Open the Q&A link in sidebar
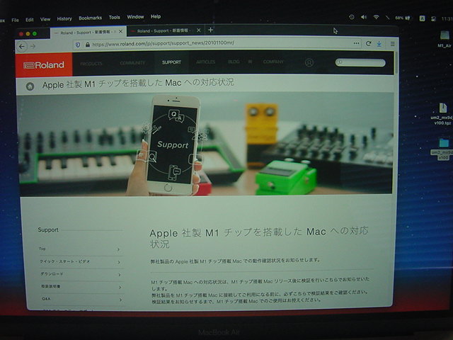Screen dimensions: 453x340 pyautogui.click(x=46, y=299)
